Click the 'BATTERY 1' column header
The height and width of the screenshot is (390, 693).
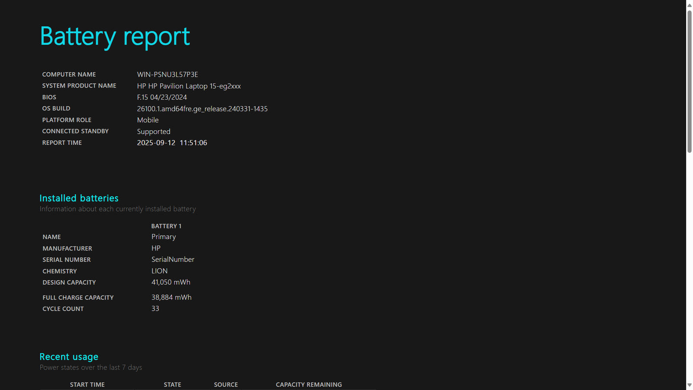coord(166,226)
